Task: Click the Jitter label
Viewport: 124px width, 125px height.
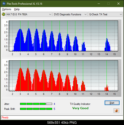Action: coord(7,104)
